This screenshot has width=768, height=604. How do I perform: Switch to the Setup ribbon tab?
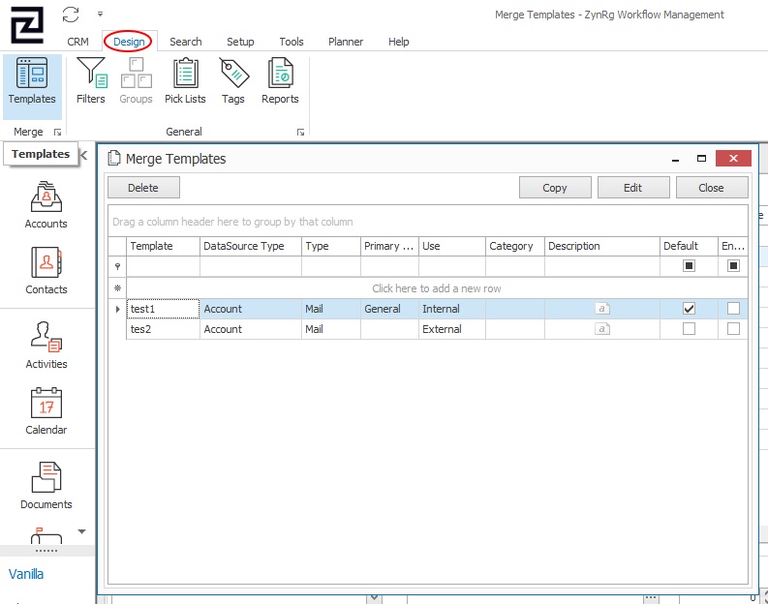pyautogui.click(x=240, y=42)
